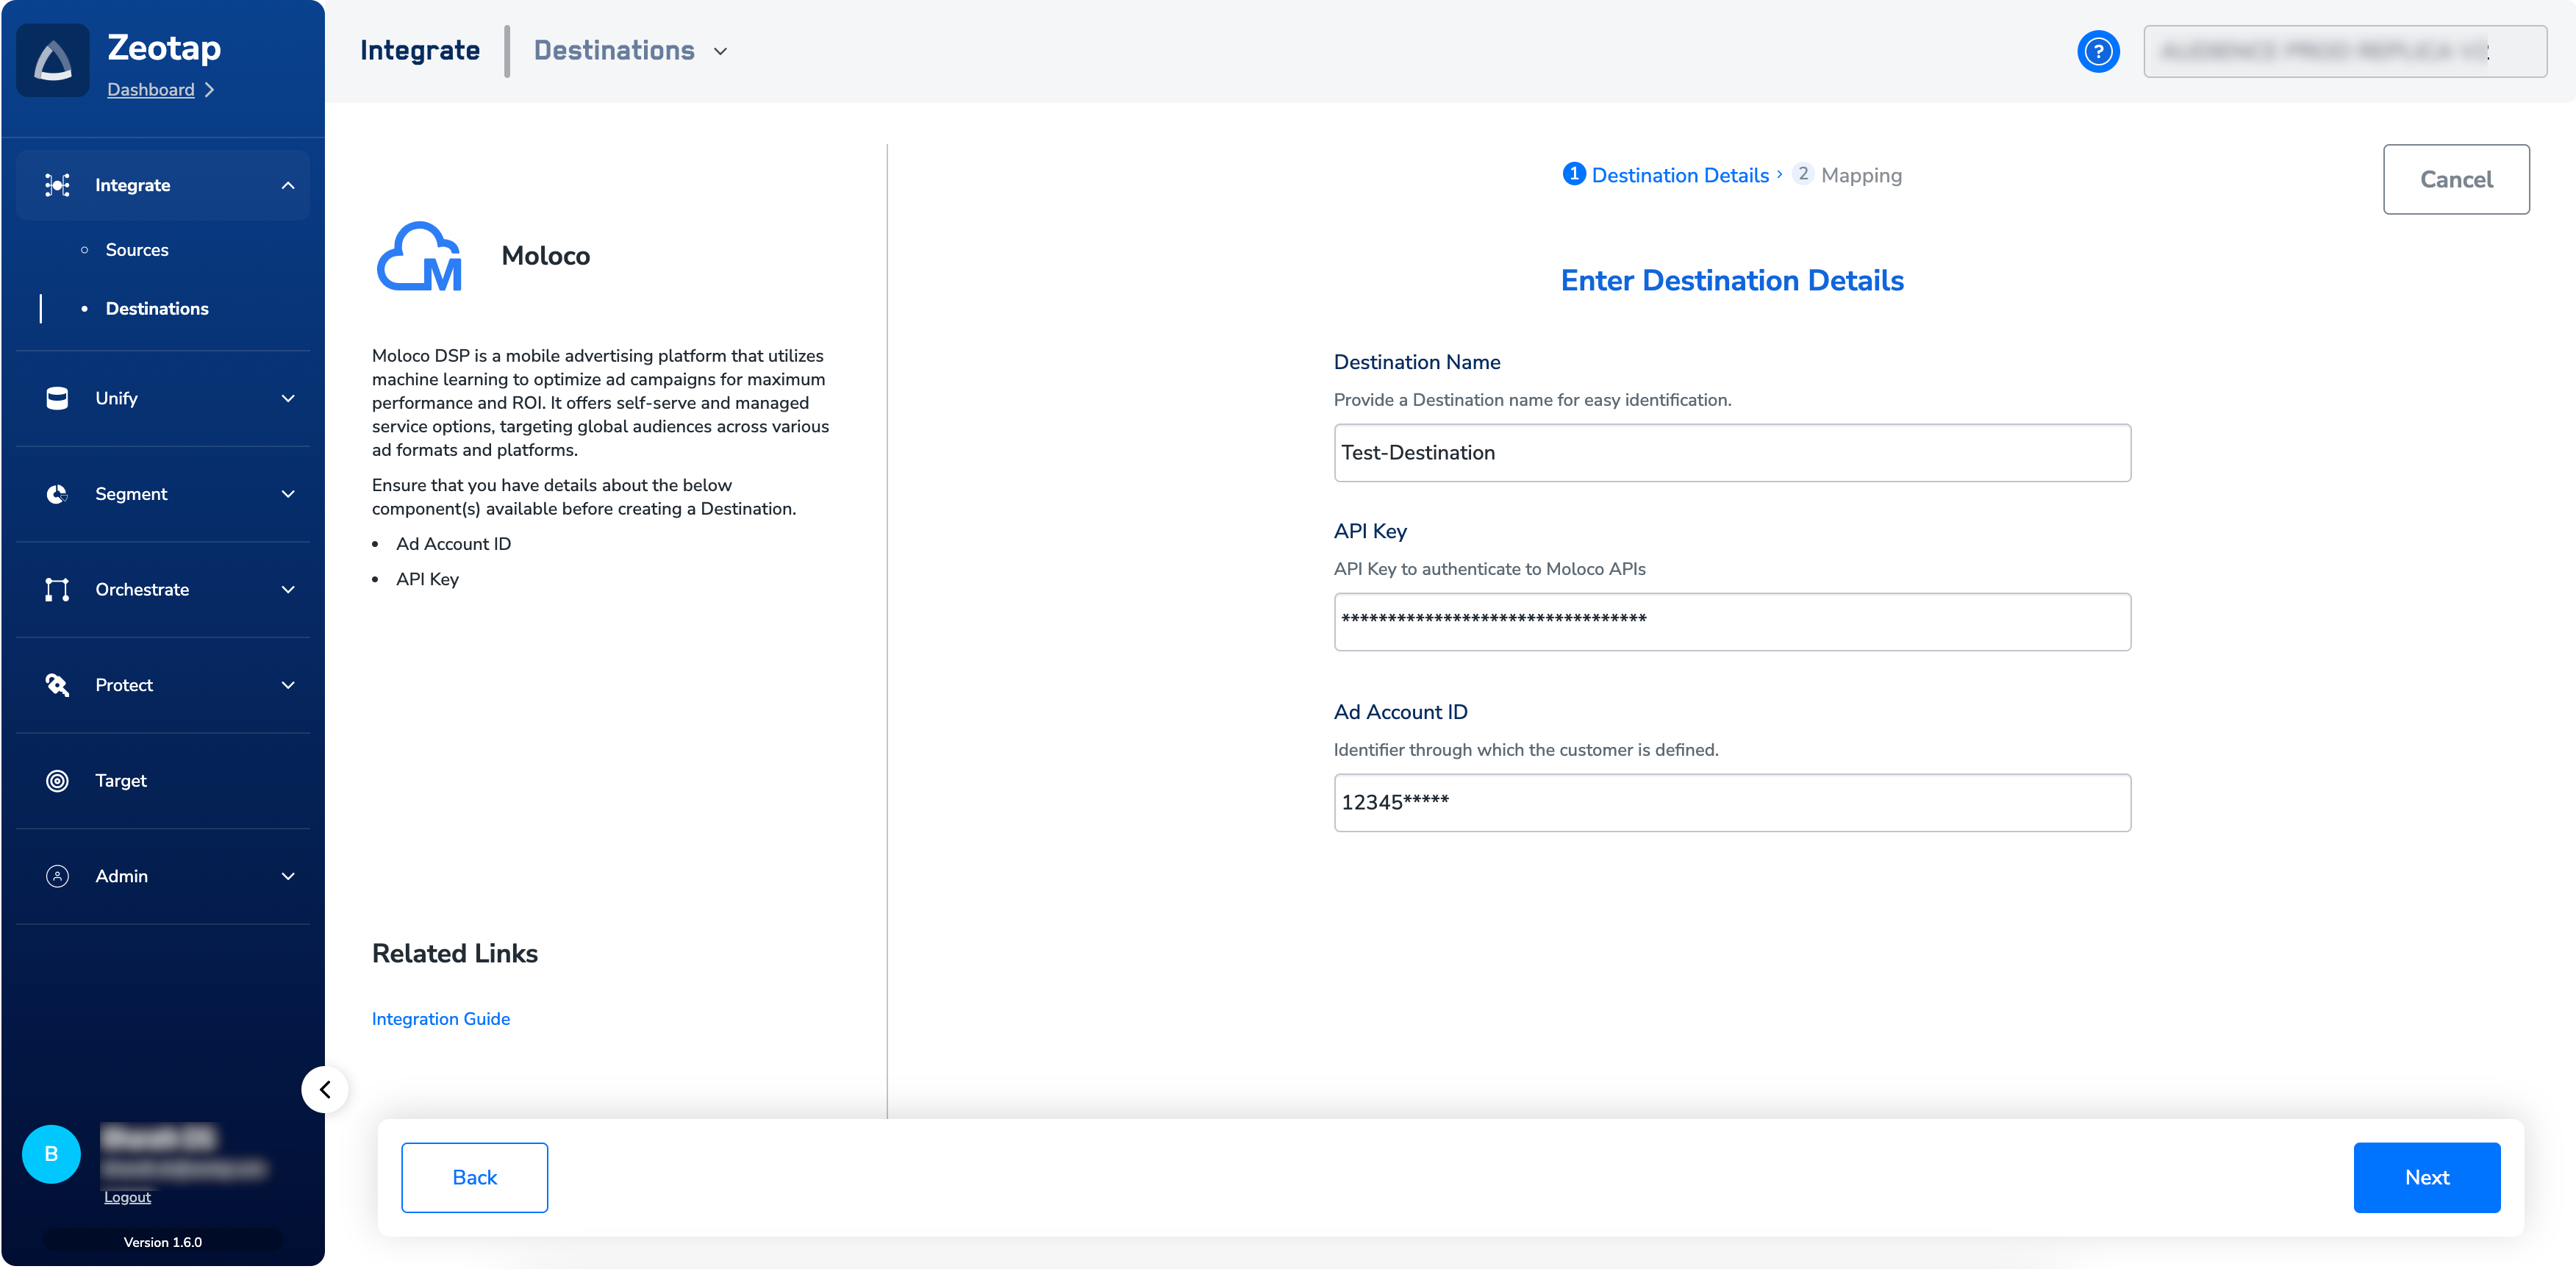This screenshot has height=1269, width=2576.
Task: Click the Moloco cloud logo
Action: [x=420, y=256]
